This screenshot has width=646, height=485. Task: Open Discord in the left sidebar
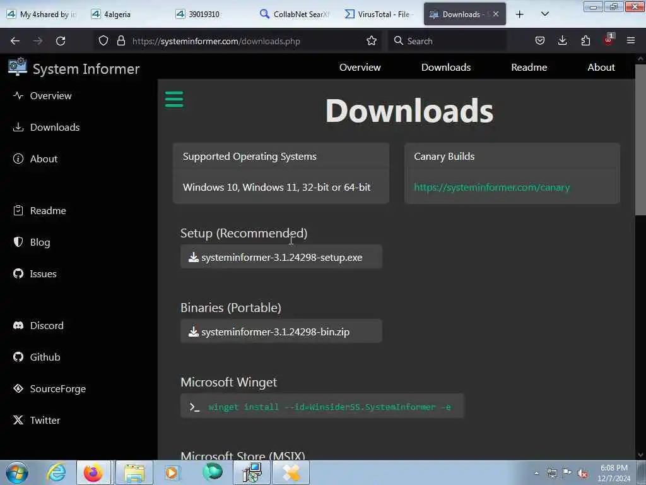(x=38, y=325)
